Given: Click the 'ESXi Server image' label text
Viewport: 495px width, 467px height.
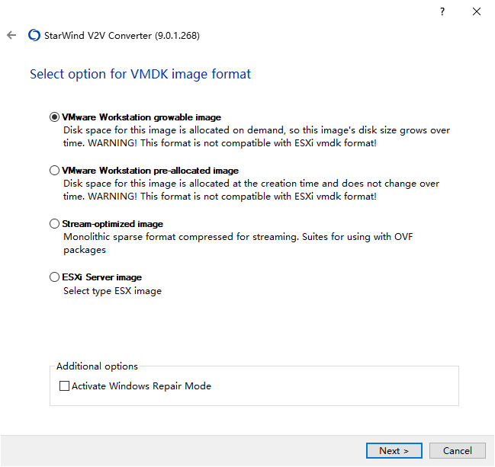Looking at the screenshot, I should coord(102,277).
